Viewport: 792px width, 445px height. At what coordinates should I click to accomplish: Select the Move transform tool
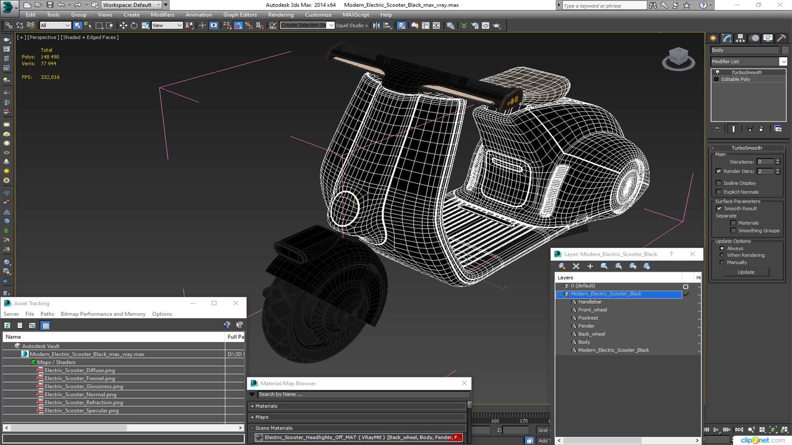point(123,26)
